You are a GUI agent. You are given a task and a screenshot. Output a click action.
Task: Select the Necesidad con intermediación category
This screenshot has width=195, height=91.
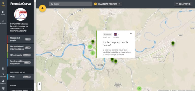(20, 48)
